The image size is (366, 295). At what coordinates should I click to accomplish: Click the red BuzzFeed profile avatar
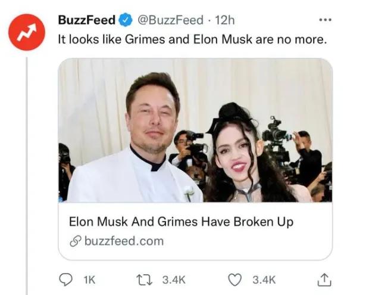[x=27, y=34]
